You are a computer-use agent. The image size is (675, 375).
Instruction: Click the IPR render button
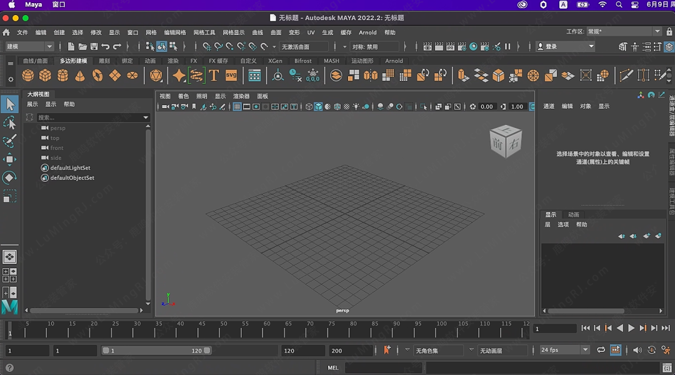[451, 46]
